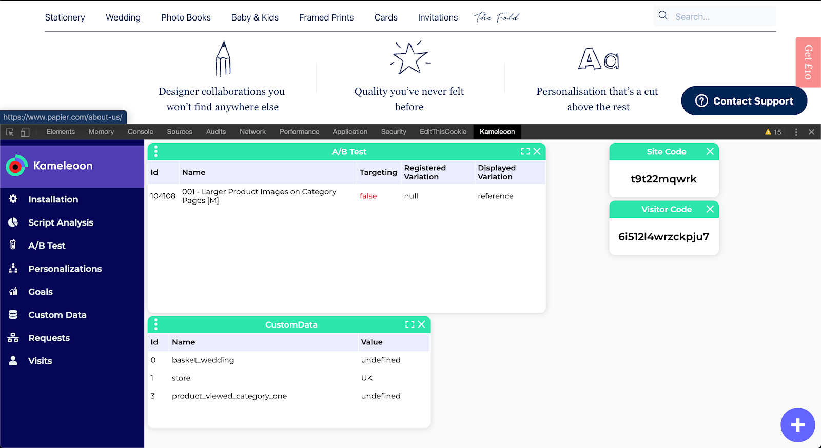Click the Custom Data database icon

(x=13, y=314)
